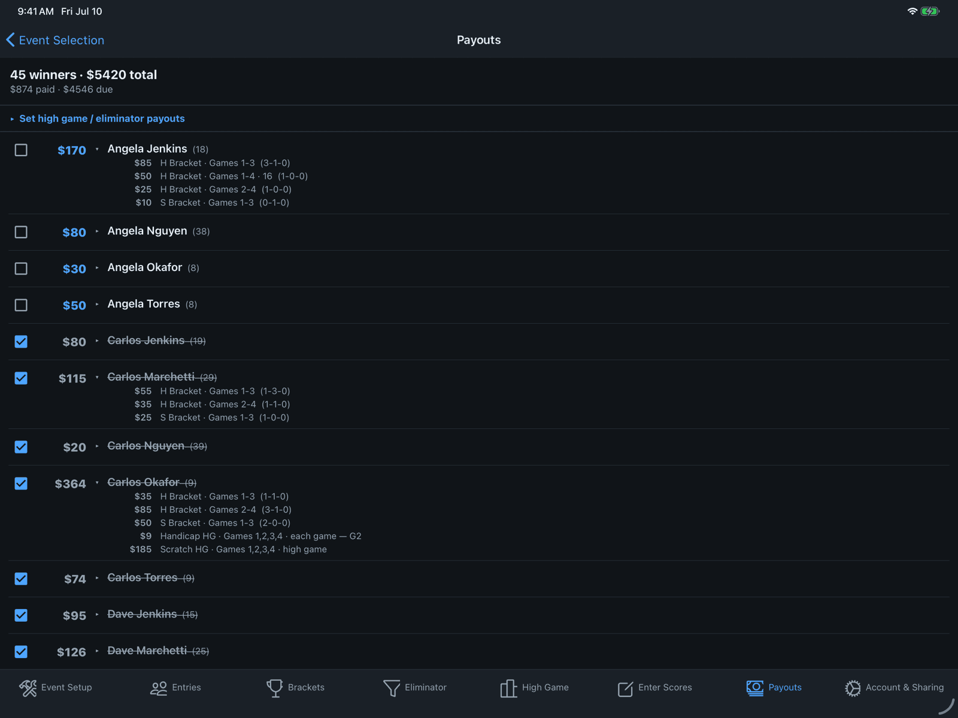This screenshot has height=718, width=958.
Task: Tap the Event Setup tools icon
Action: coord(28,688)
